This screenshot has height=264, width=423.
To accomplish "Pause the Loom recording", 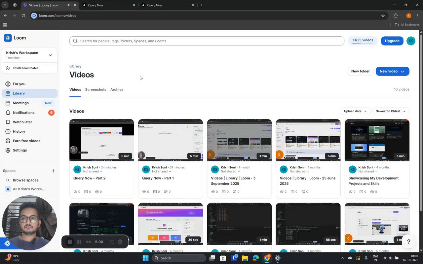I will click(79, 242).
